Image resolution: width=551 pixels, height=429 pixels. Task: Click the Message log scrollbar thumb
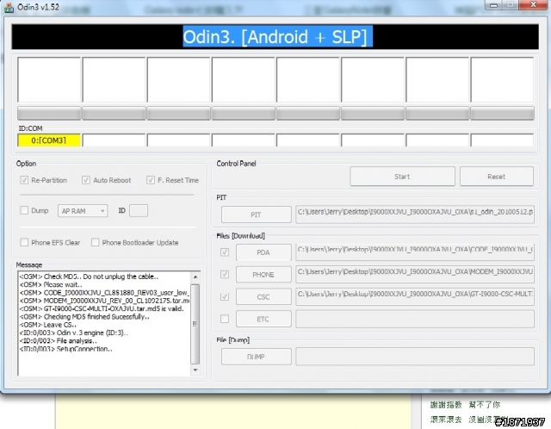coord(195,324)
